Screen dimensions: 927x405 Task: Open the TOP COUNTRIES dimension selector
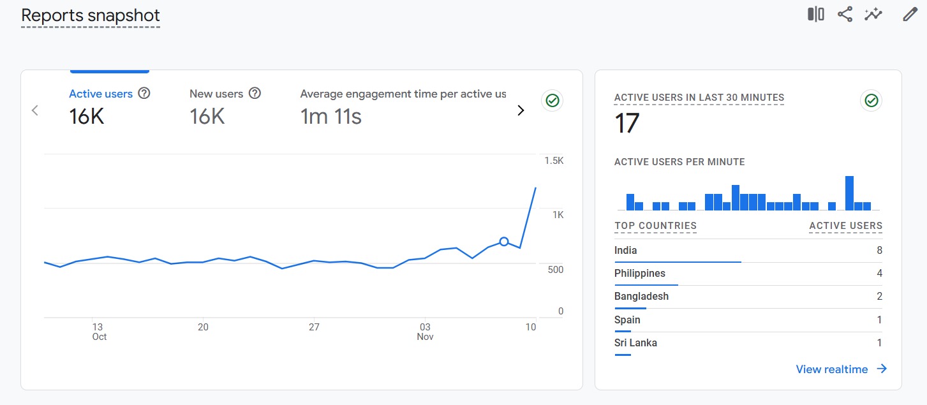tap(655, 226)
